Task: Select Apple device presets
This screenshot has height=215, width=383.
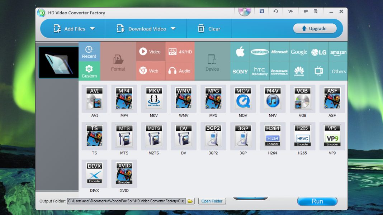Action: pyautogui.click(x=240, y=52)
